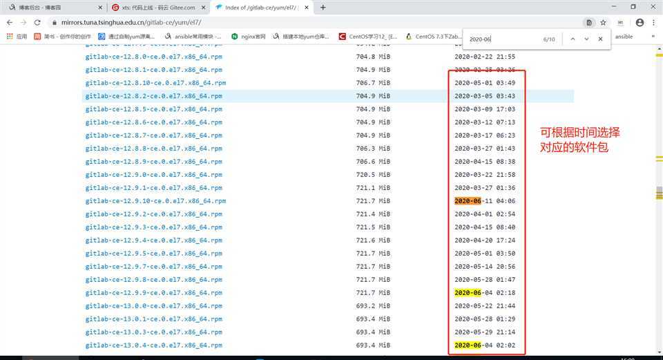Download gitlab-ce-12.8.1-ce.0.el7.x86_64.rpm
The image size is (663, 360).
(153, 70)
